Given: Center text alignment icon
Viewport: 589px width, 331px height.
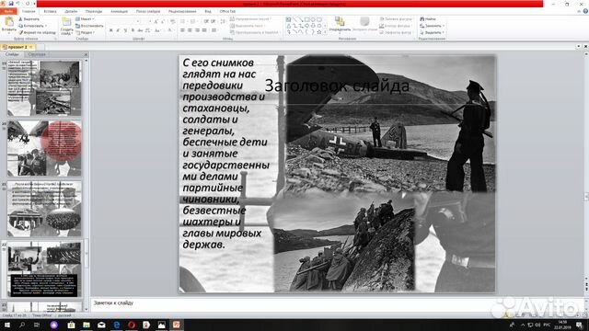Looking at the screenshot, I should point(190,30).
